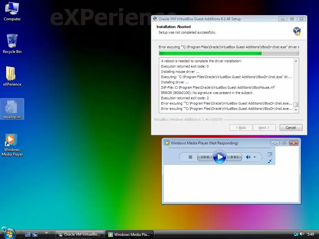Select the Recycle Bin icon

(x=12, y=44)
